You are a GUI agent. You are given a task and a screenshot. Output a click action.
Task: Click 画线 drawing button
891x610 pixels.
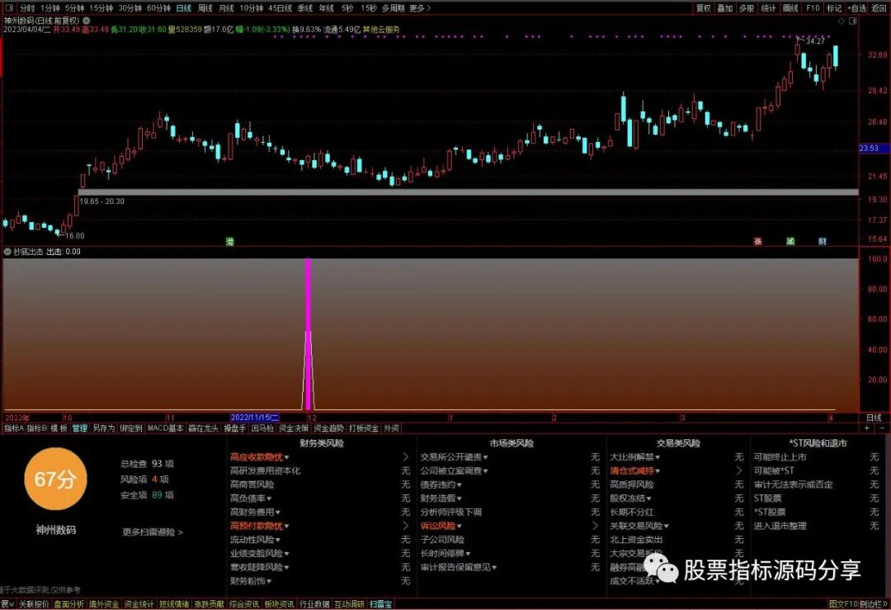[x=790, y=8]
